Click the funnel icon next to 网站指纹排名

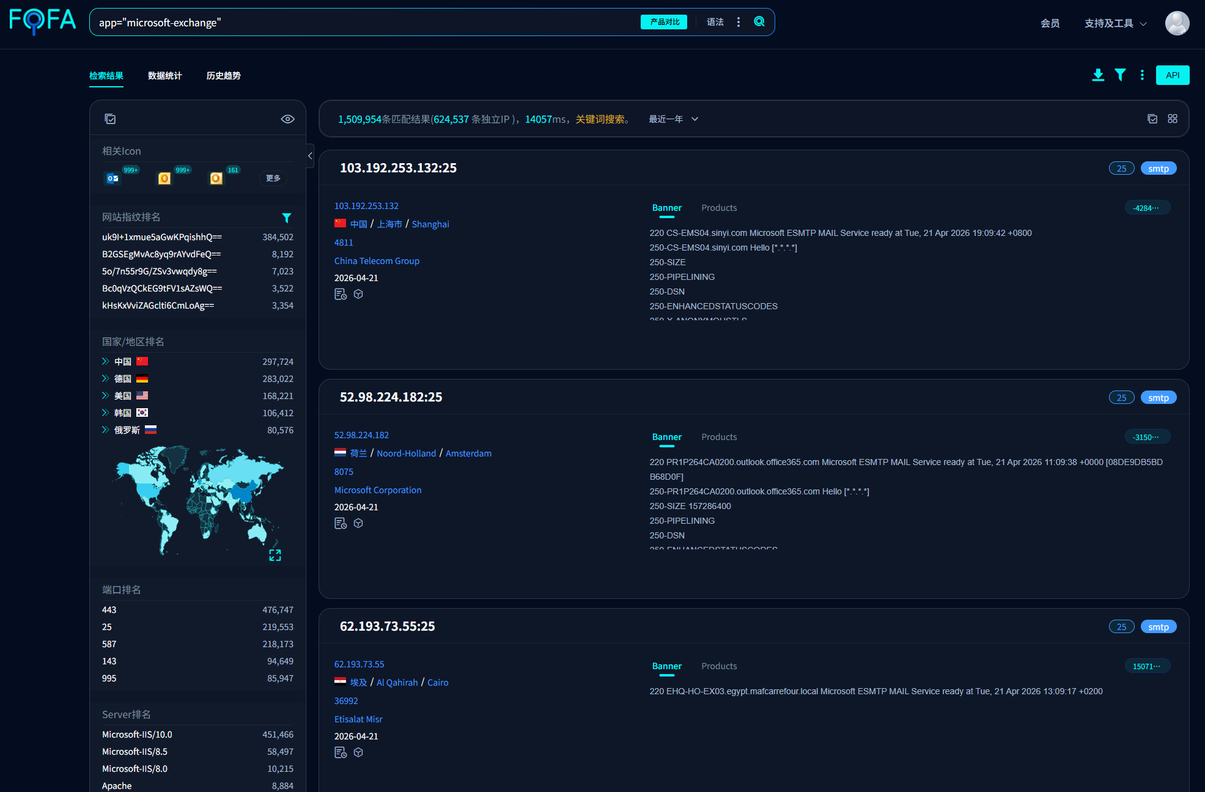286,218
